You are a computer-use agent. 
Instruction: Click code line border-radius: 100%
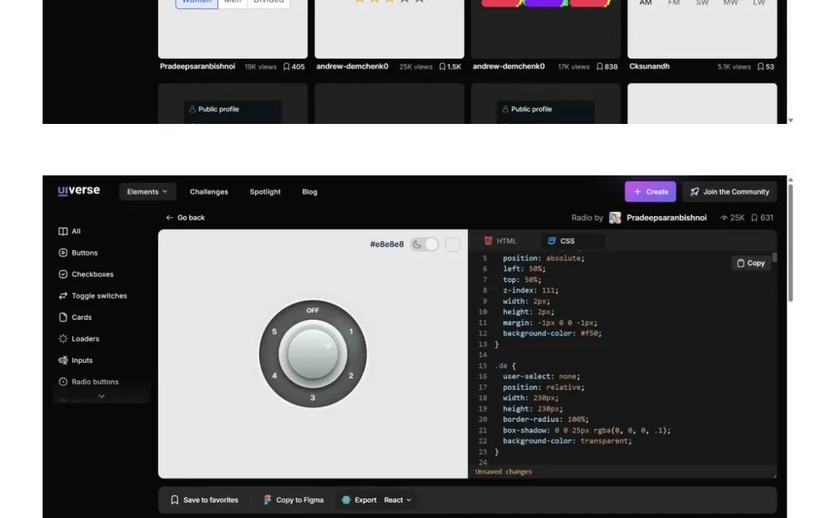pos(546,420)
